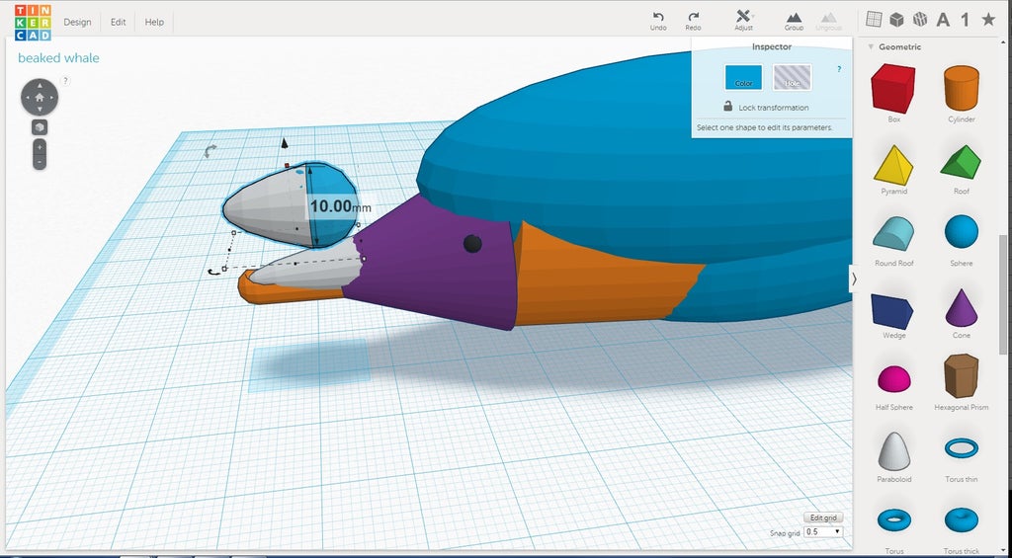Screen dimensions: 1012x558
Task: Pick the orange Cylinder shape
Action: 962,88
